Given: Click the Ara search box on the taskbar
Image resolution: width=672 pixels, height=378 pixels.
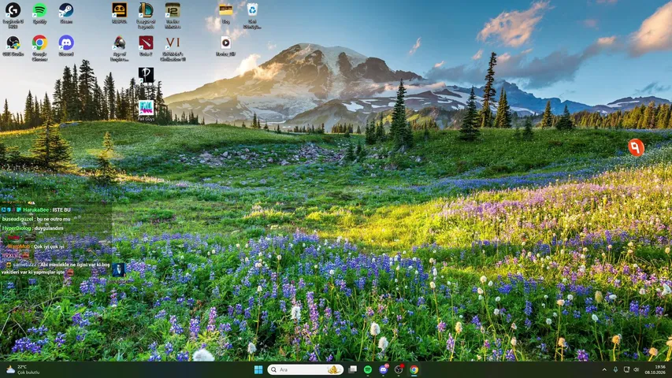Looking at the screenshot, I should tap(305, 369).
